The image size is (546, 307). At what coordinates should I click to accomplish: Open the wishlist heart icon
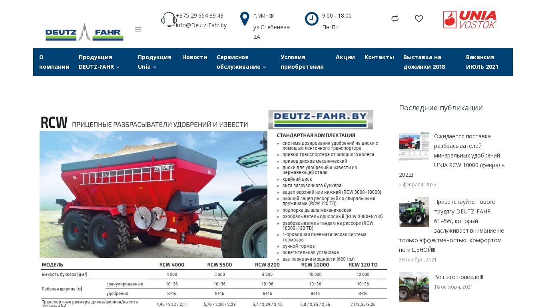click(419, 19)
